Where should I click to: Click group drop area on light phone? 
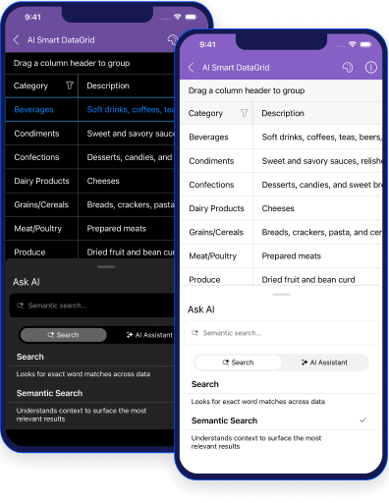point(281,90)
